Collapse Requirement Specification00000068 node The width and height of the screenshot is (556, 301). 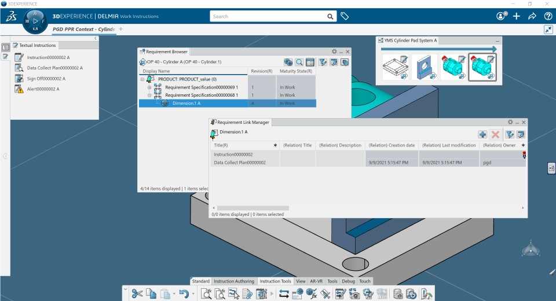(x=149, y=95)
